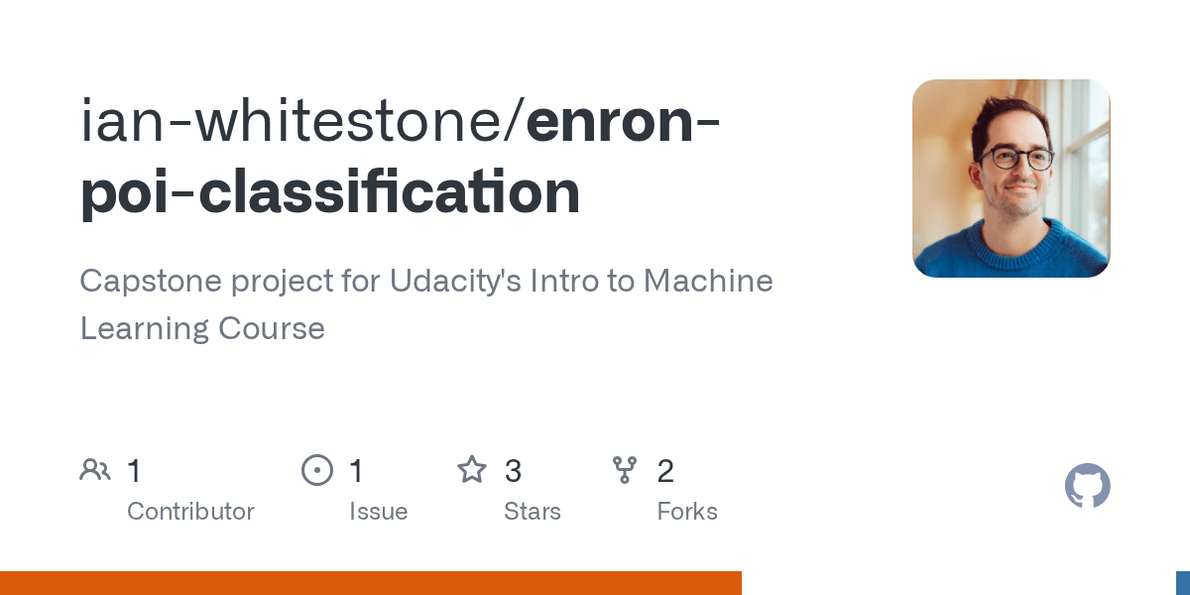Click the star count number 3
Screen dimensions: 1190x595
[x=513, y=471]
